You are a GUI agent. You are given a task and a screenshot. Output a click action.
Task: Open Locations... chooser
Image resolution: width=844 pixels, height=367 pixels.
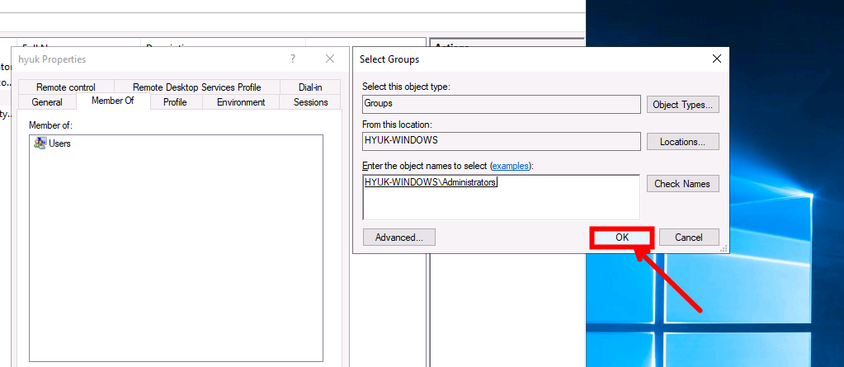[682, 142]
